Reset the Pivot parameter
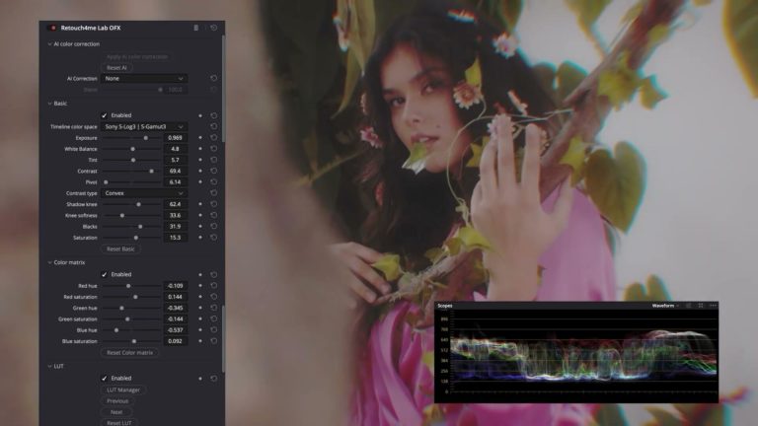Screen dimensions: 758x426 coord(213,182)
